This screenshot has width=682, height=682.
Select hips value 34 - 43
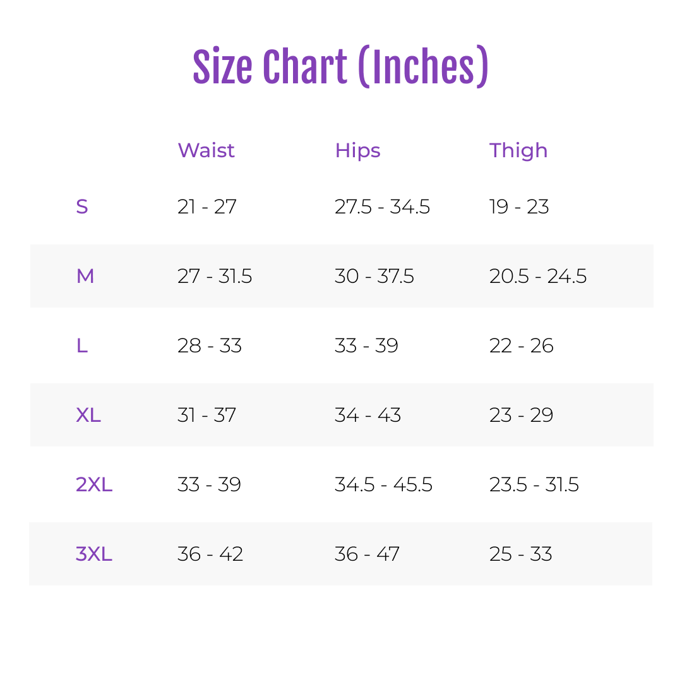click(368, 416)
